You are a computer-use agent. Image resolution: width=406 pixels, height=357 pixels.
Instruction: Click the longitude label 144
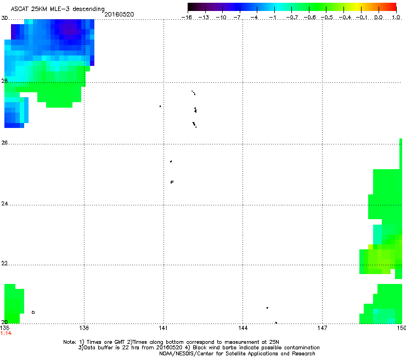point(243,328)
